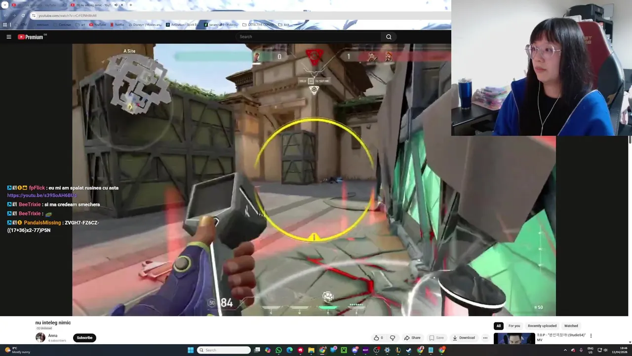Open a new browser tab
Viewport: 632px width, 356px height.
131,5
